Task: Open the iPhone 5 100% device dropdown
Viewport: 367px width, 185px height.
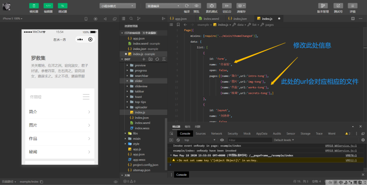Action: (13, 19)
